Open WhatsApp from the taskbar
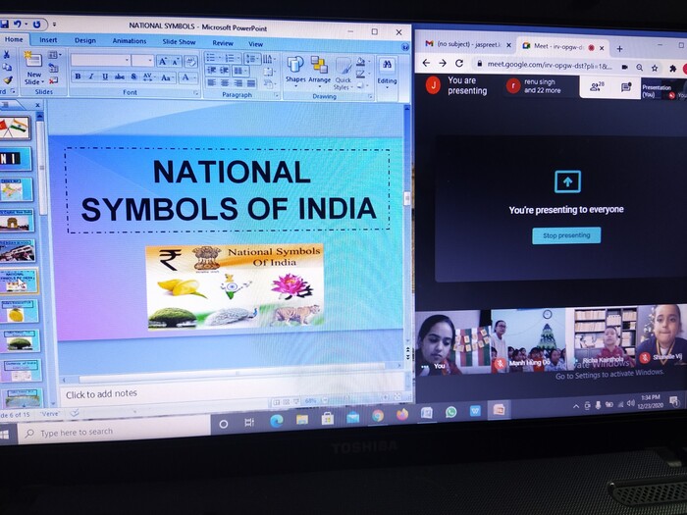The image size is (687, 515). click(450, 412)
